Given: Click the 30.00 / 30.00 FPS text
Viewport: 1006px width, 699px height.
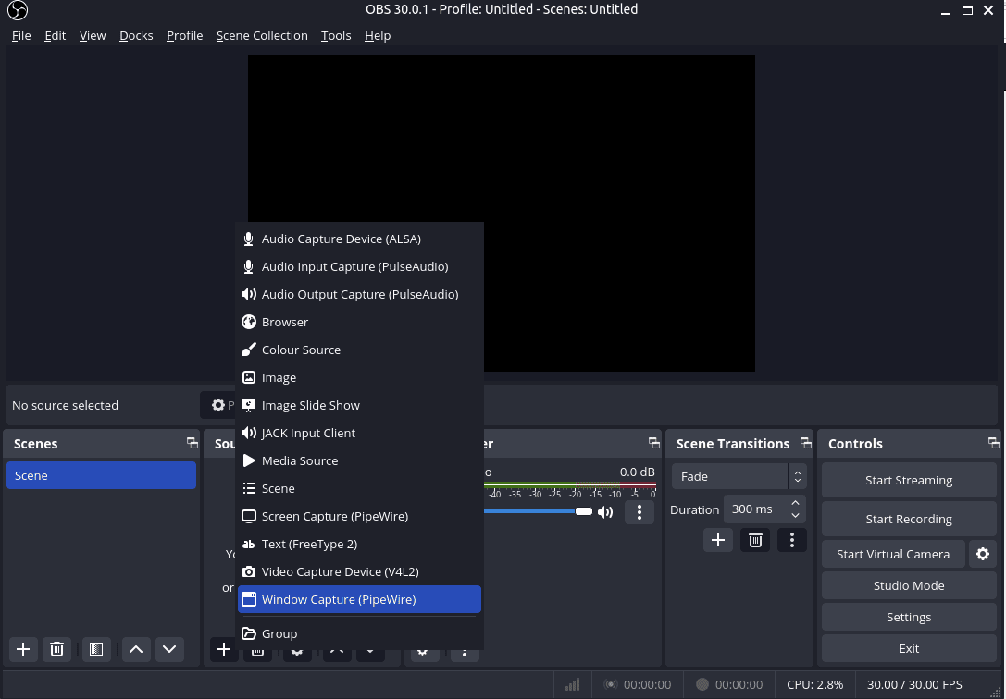Looking at the screenshot, I should tap(914, 685).
